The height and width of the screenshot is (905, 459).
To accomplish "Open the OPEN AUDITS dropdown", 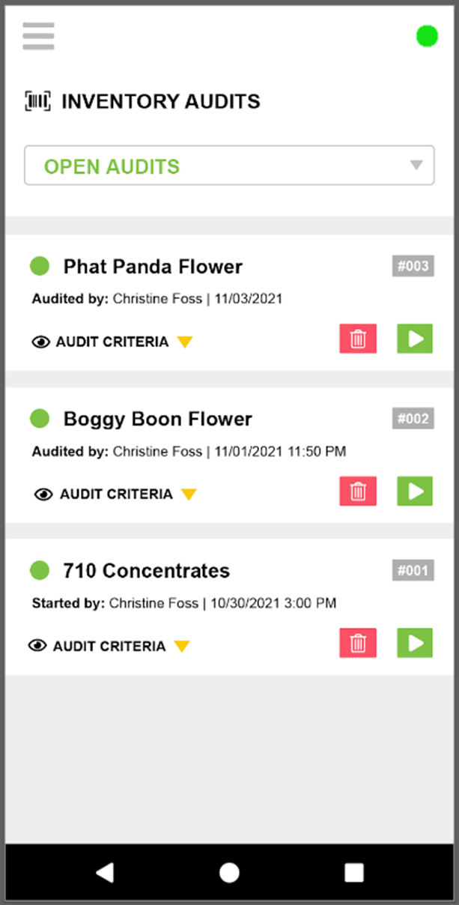I will pos(229,166).
